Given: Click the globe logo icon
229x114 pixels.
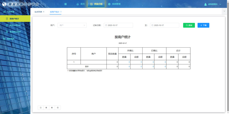Looking at the screenshot, I should 4,4.
